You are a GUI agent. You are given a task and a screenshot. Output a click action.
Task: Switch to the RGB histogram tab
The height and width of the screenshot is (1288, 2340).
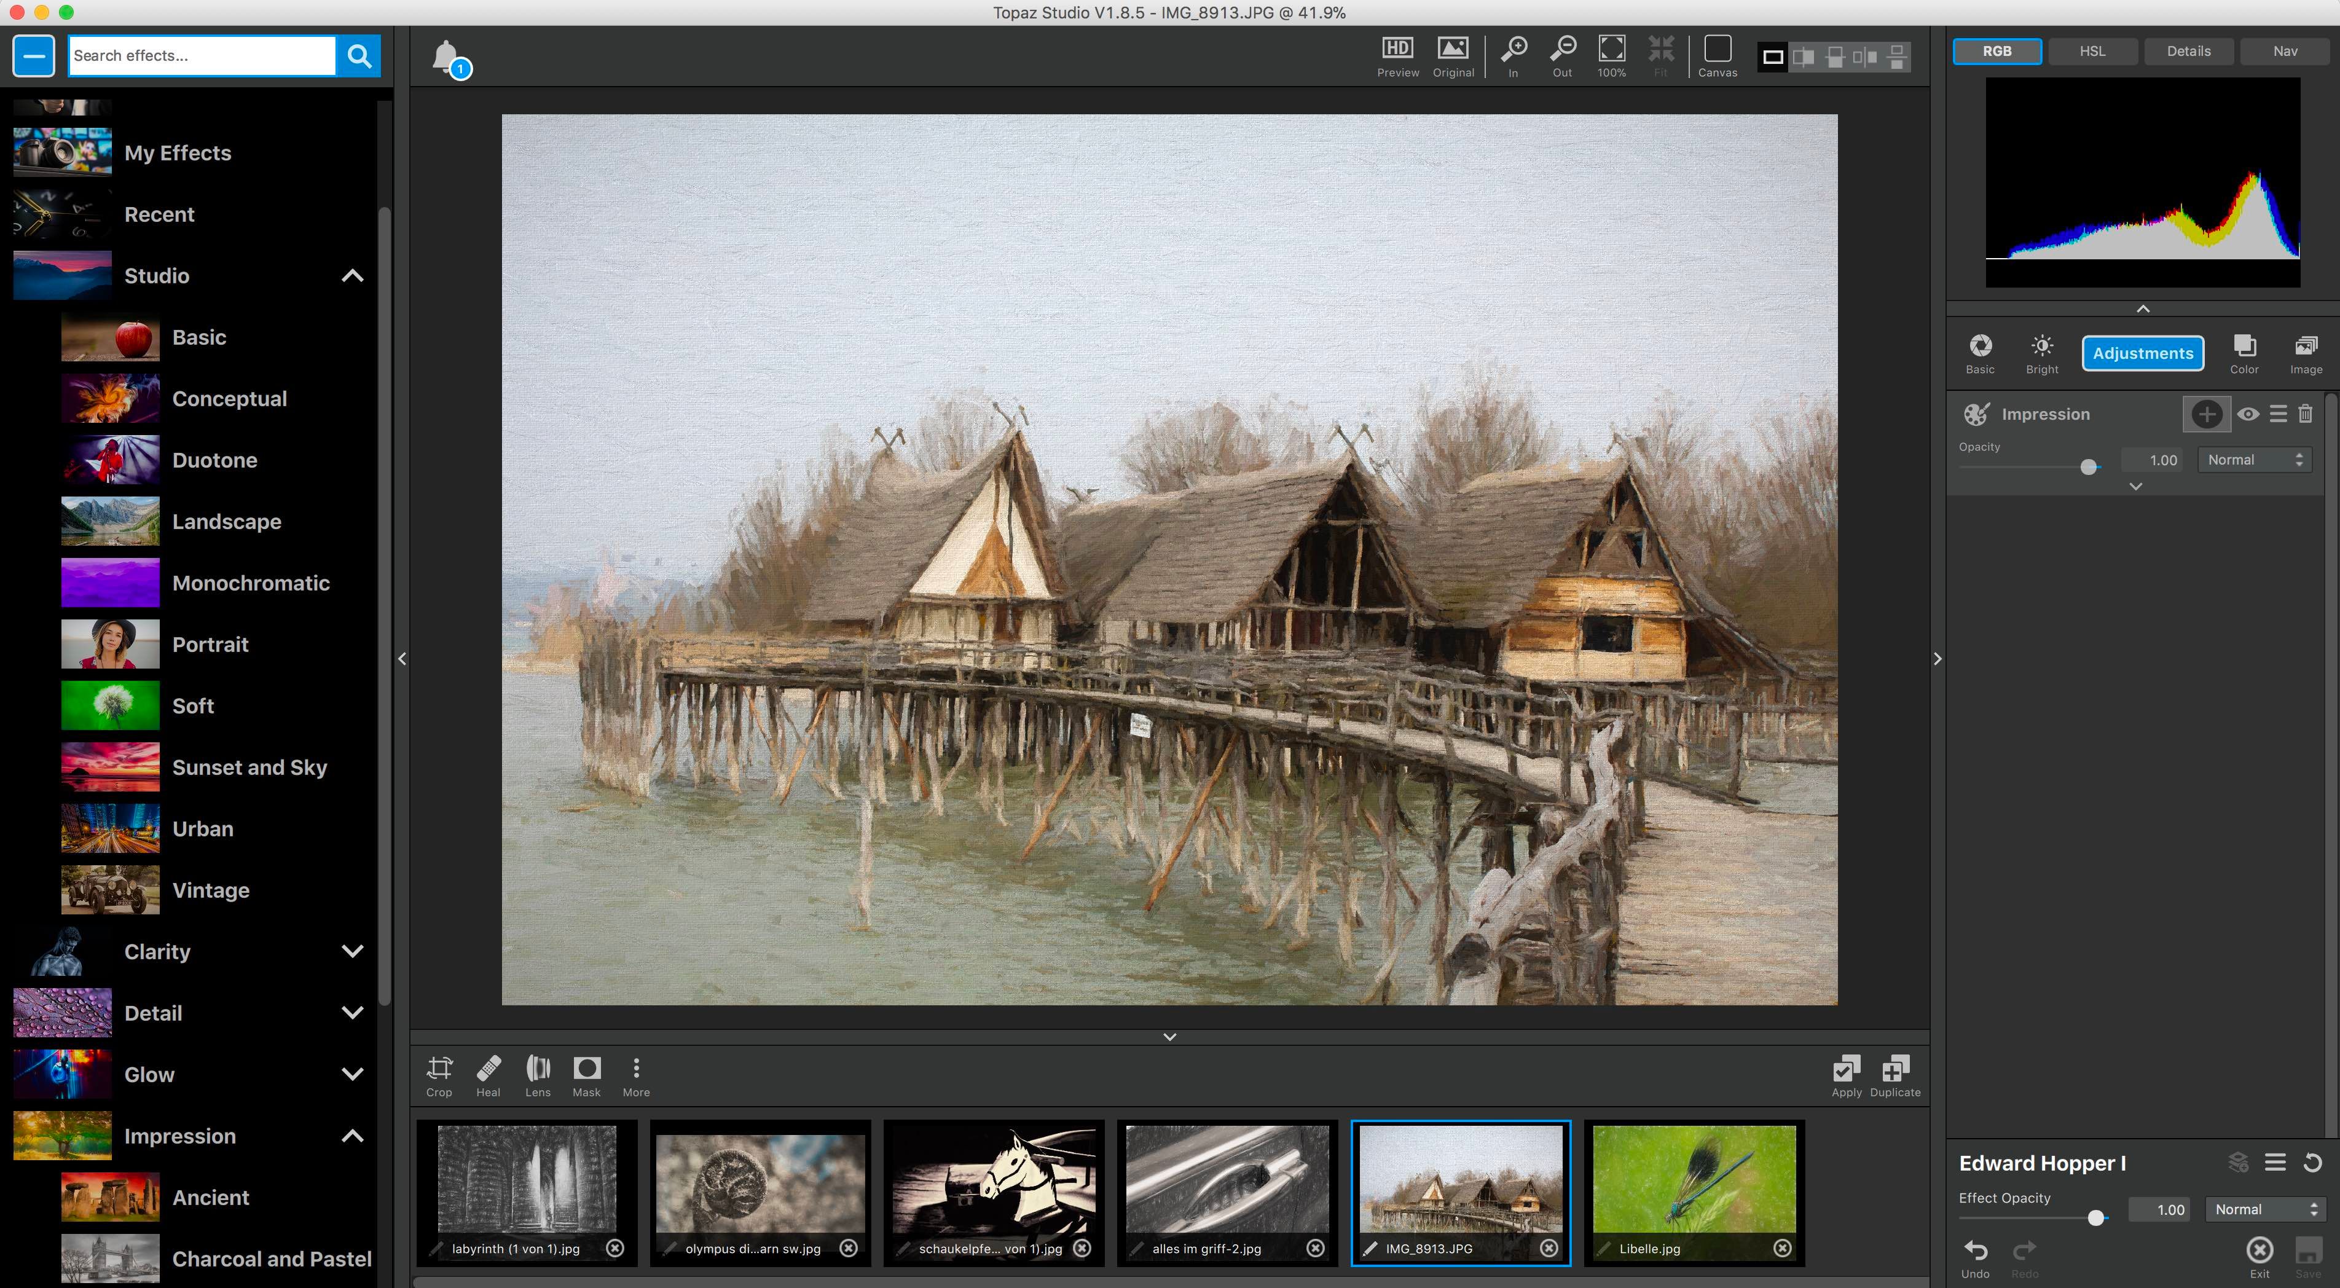(x=1996, y=51)
